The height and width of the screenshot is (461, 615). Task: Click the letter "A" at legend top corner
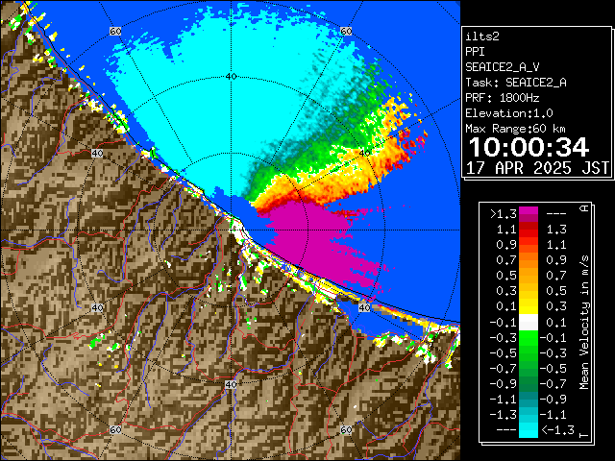pos(584,207)
